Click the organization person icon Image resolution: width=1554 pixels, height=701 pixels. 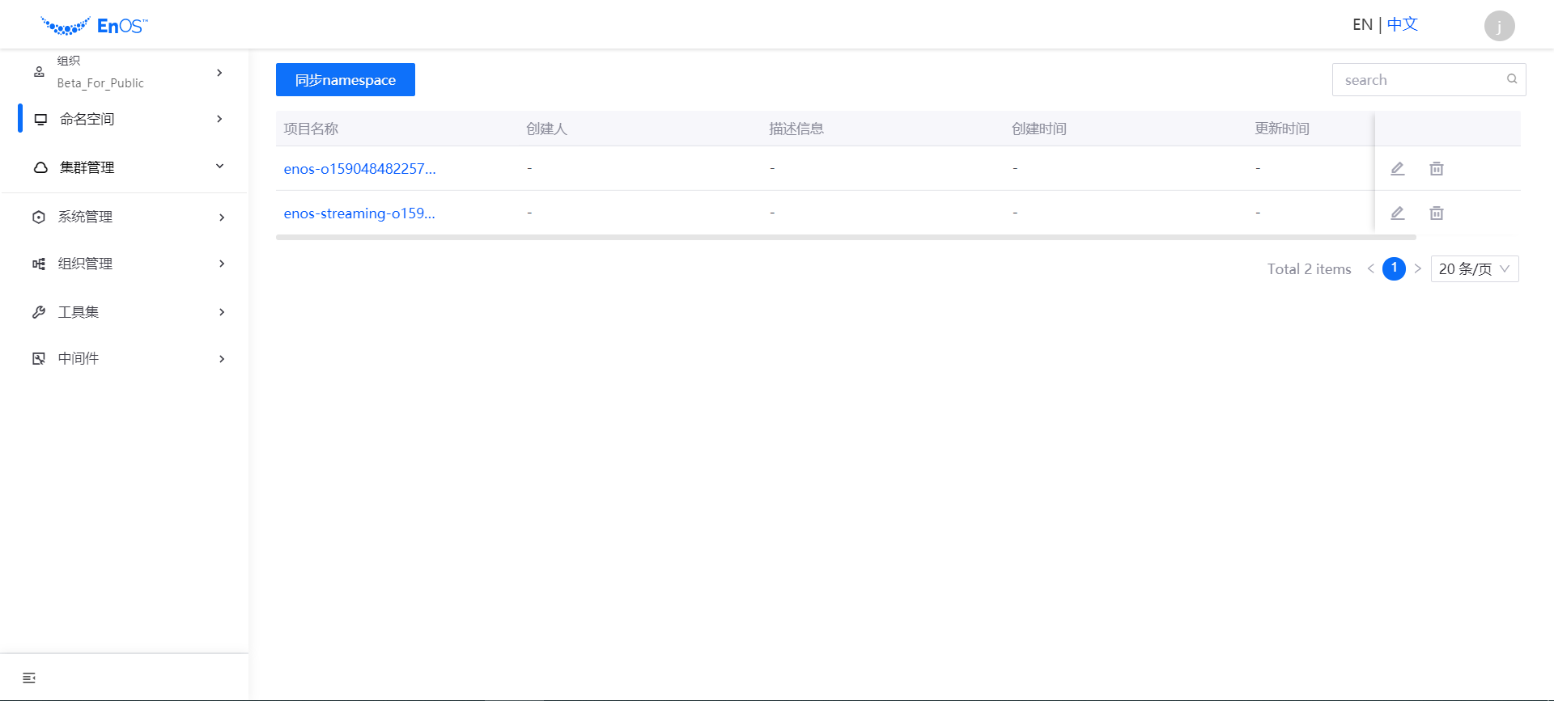39,72
